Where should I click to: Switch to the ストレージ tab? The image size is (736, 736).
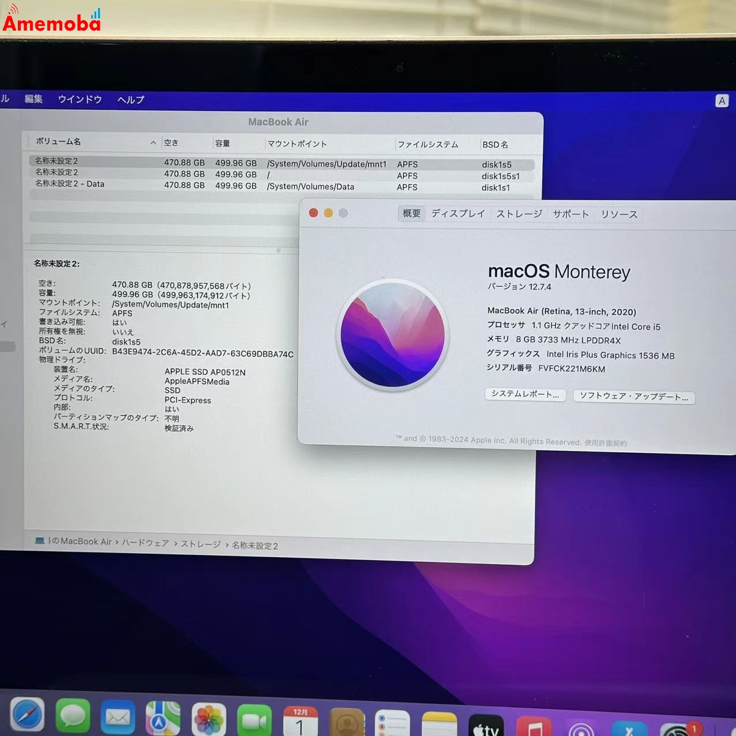pyautogui.click(x=519, y=213)
